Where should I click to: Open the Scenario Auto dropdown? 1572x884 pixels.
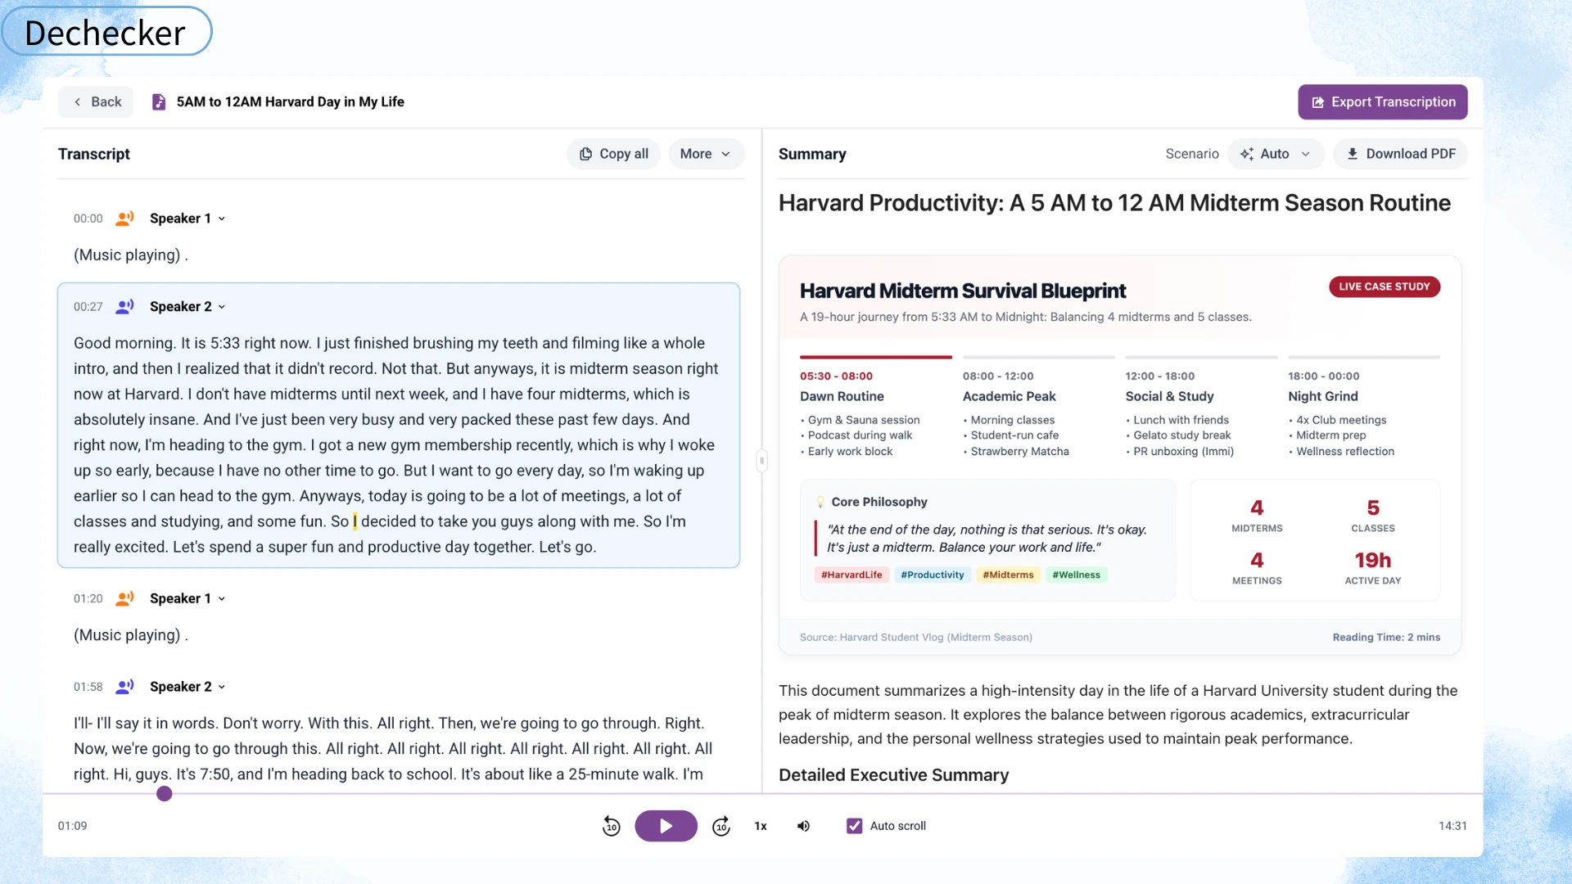point(1275,154)
